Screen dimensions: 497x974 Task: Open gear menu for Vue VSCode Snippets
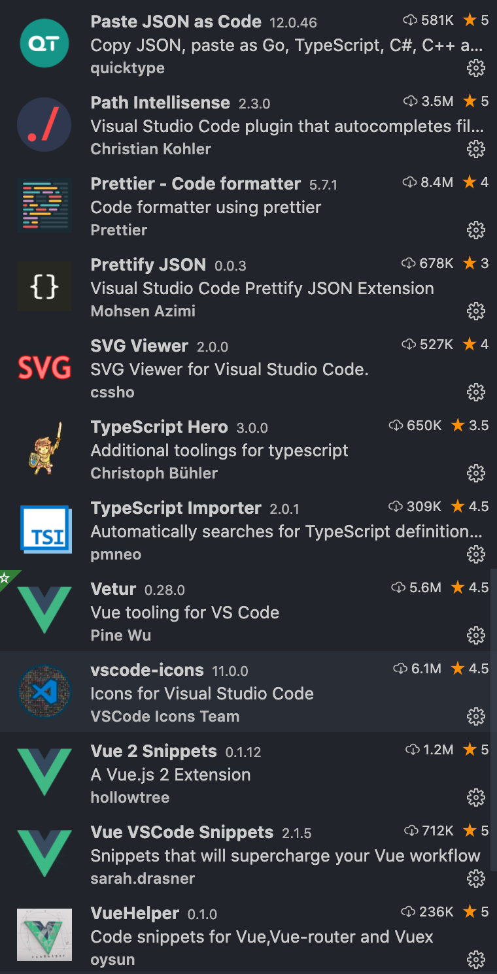coord(475,879)
